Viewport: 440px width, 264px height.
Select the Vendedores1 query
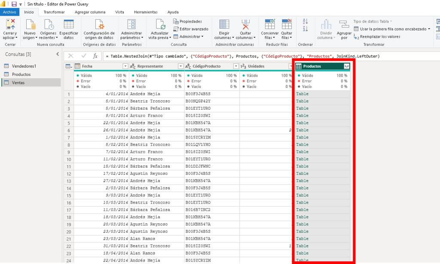tap(23, 66)
